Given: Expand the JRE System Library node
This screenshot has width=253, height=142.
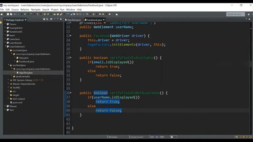Looking at the screenshot, I should tap(8, 80).
